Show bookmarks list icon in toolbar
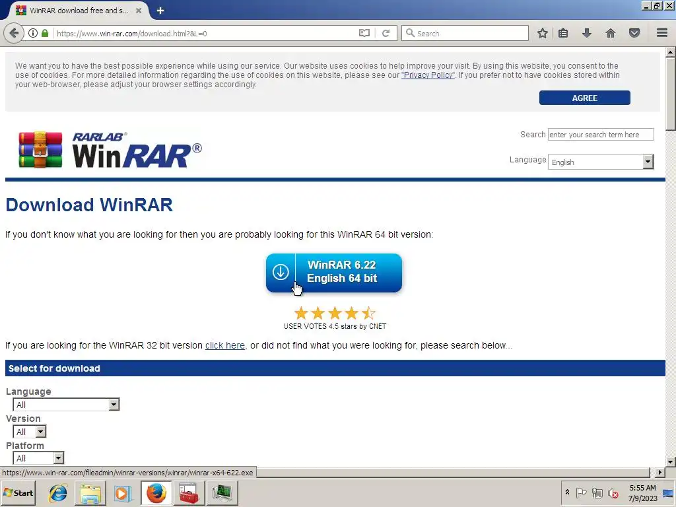The width and height of the screenshot is (676, 507). (x=563, y=33)
